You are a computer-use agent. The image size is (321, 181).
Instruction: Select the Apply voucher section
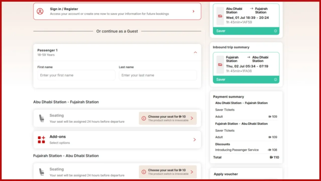pos(246,174)
